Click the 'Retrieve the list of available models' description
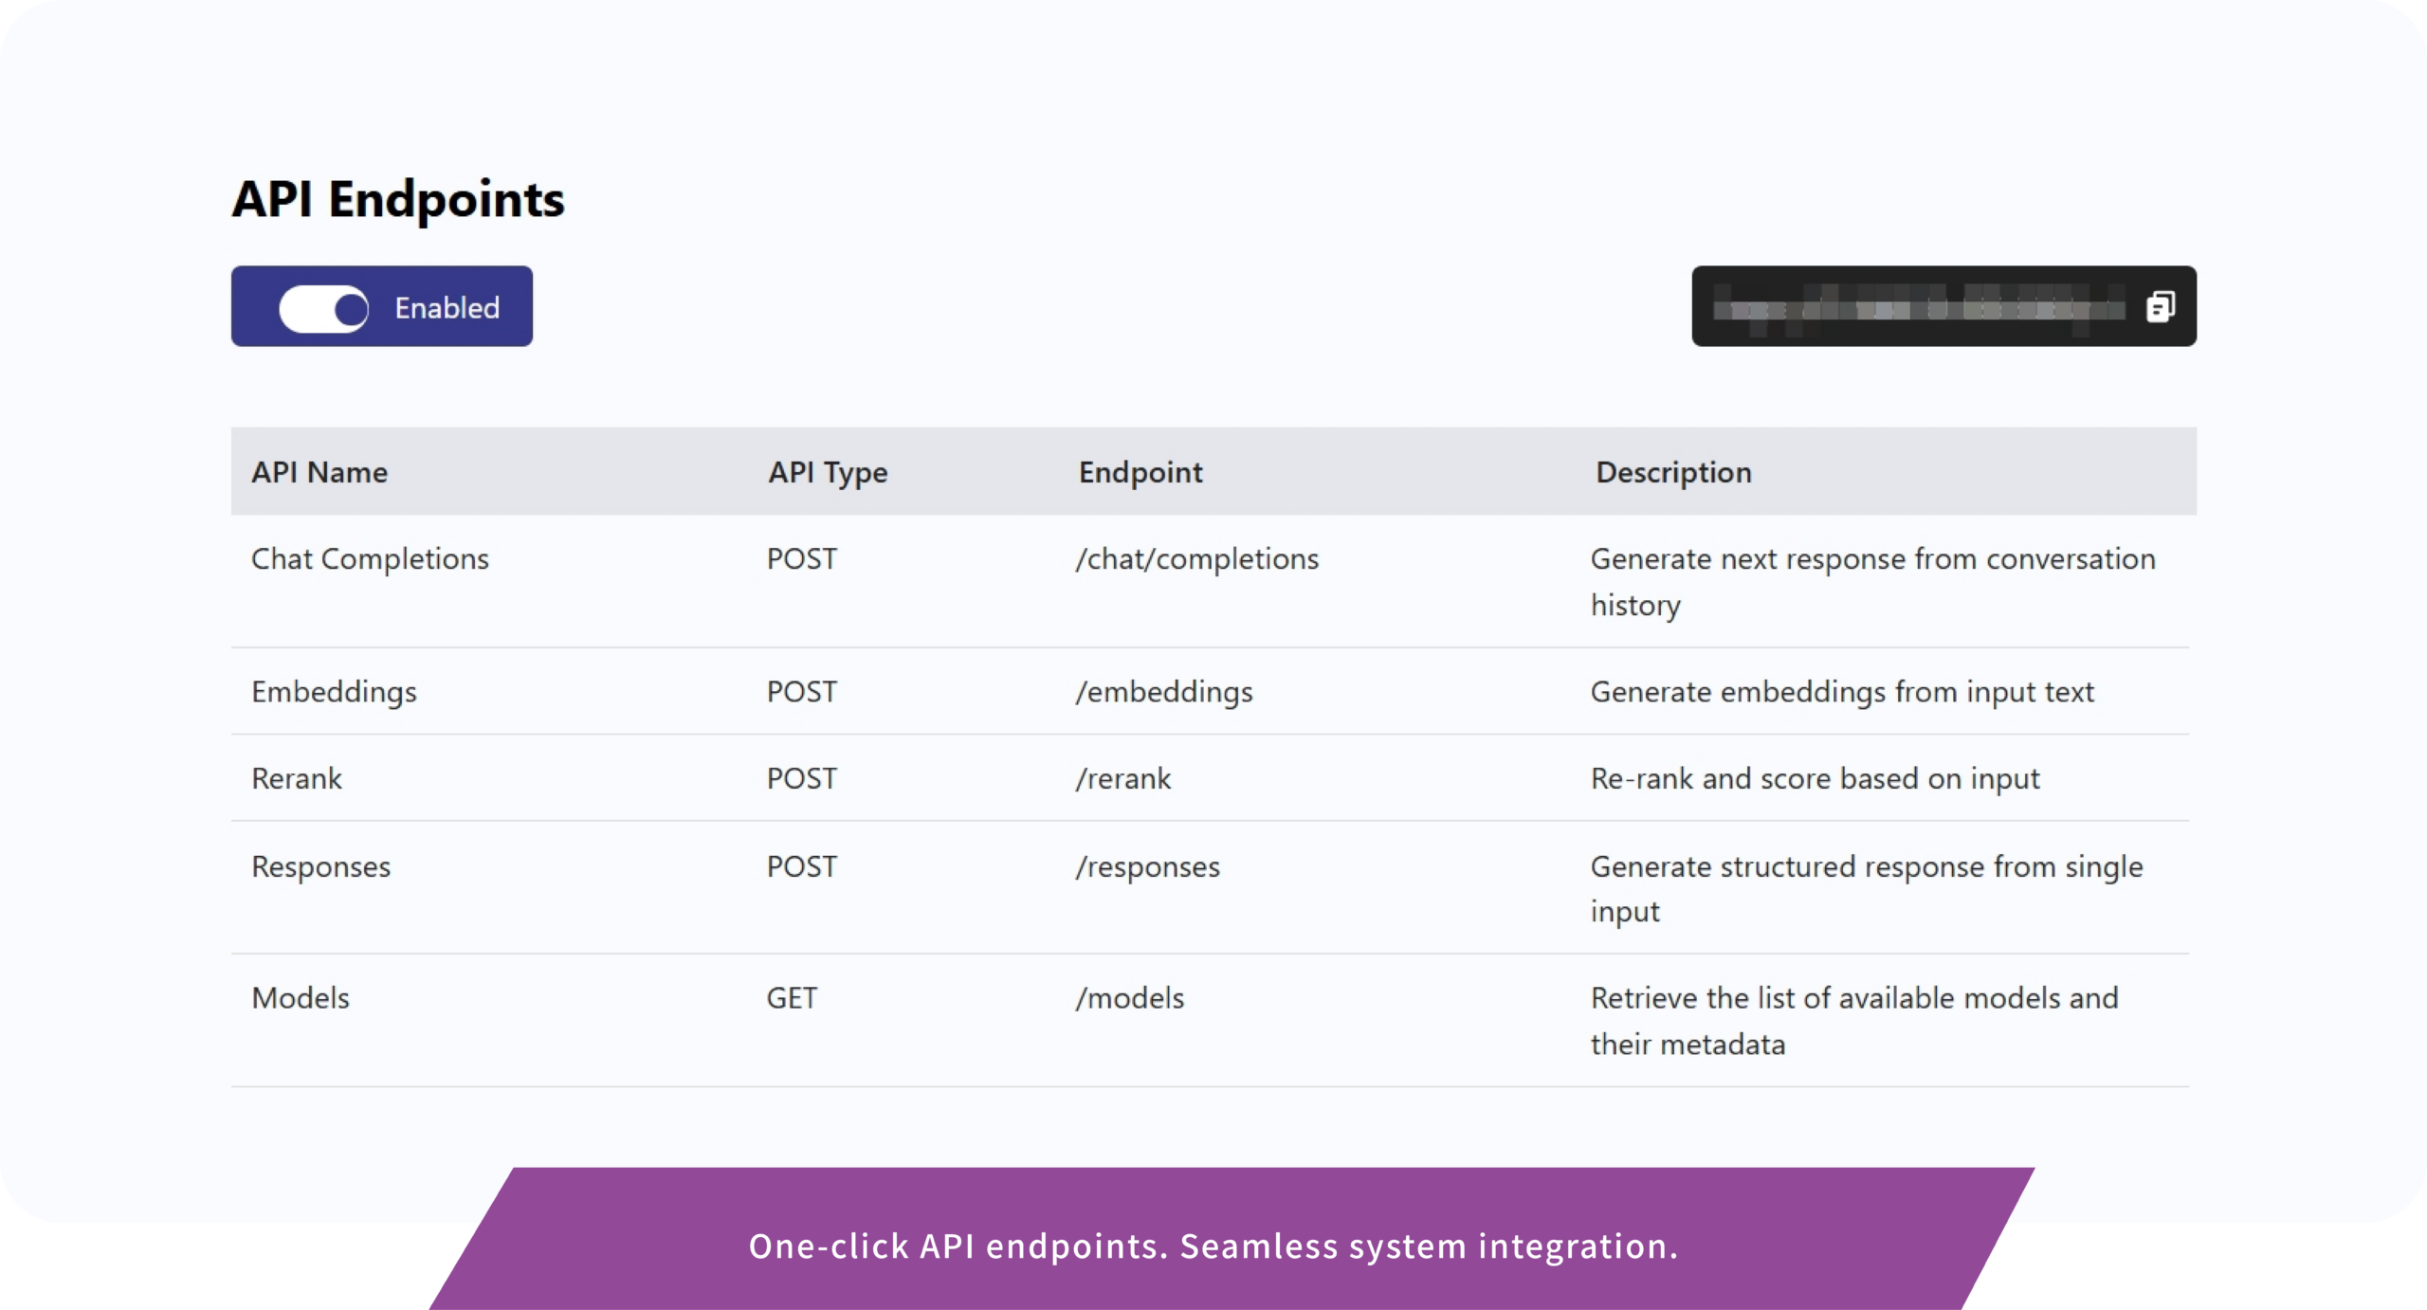This screenshot has width=2427, height=1310. pyautogui.click(x=1854, y=1021)
